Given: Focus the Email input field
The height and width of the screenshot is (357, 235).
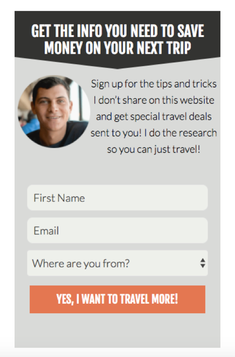Looking at the screenshot, I should click(x=118, y=230).
